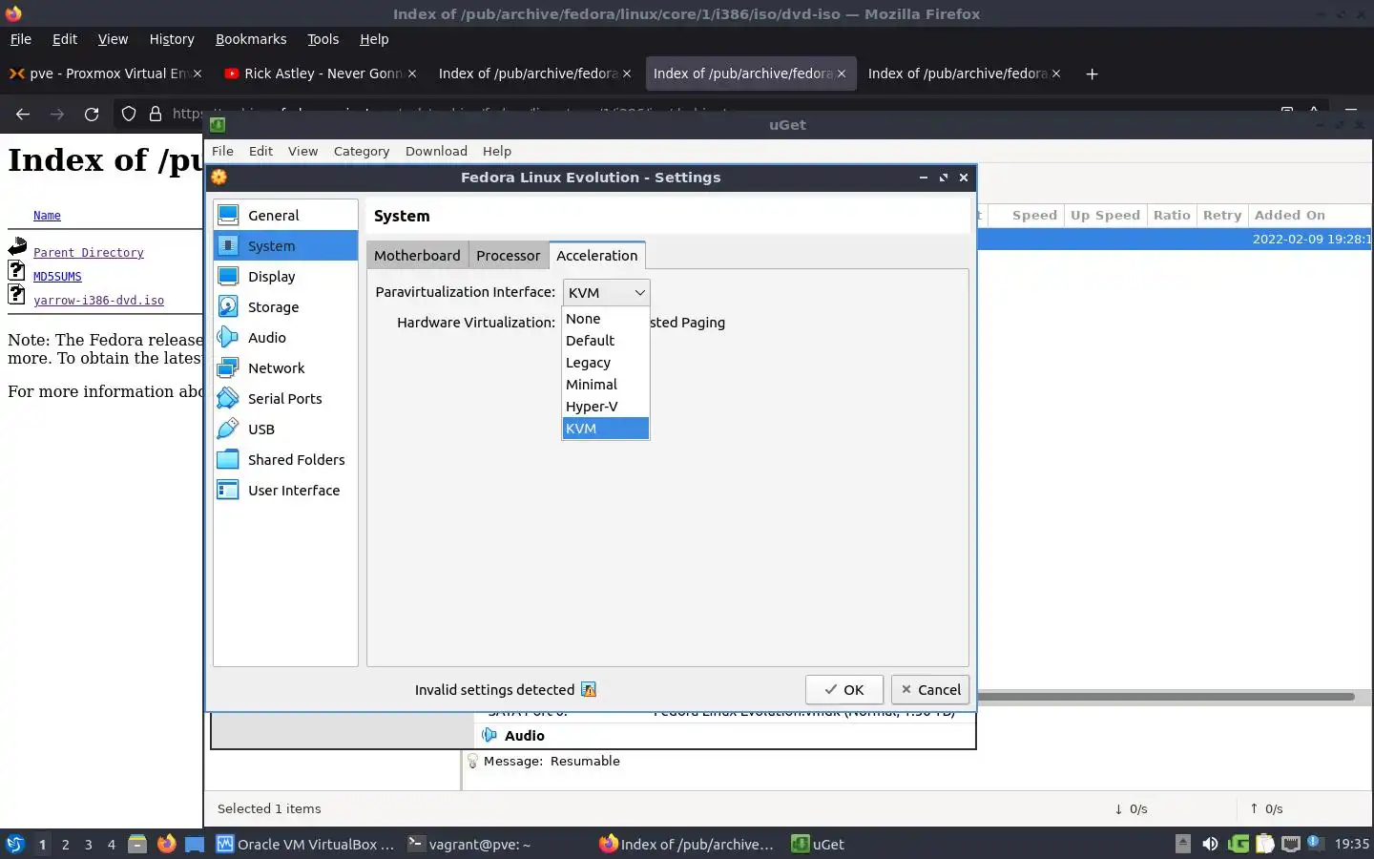Open the MD5SUMS file link

pyautogui.click(x=57, y=277)
